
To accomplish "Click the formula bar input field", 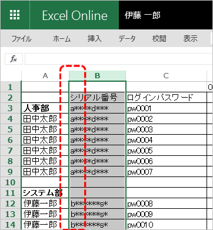I will 119,59.
